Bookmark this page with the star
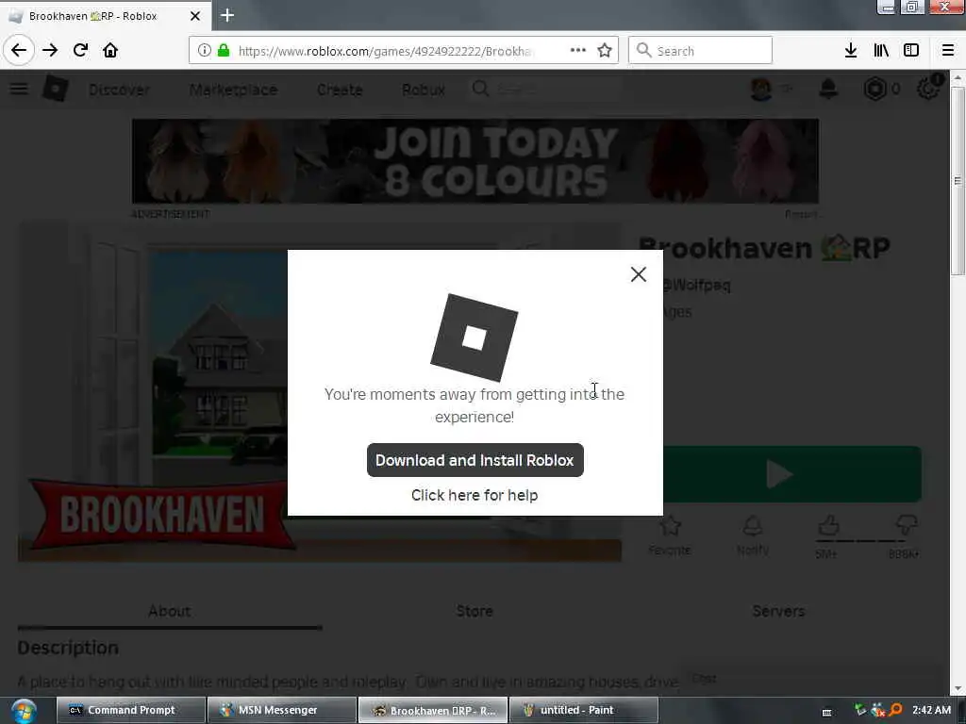 pos(605,51)
